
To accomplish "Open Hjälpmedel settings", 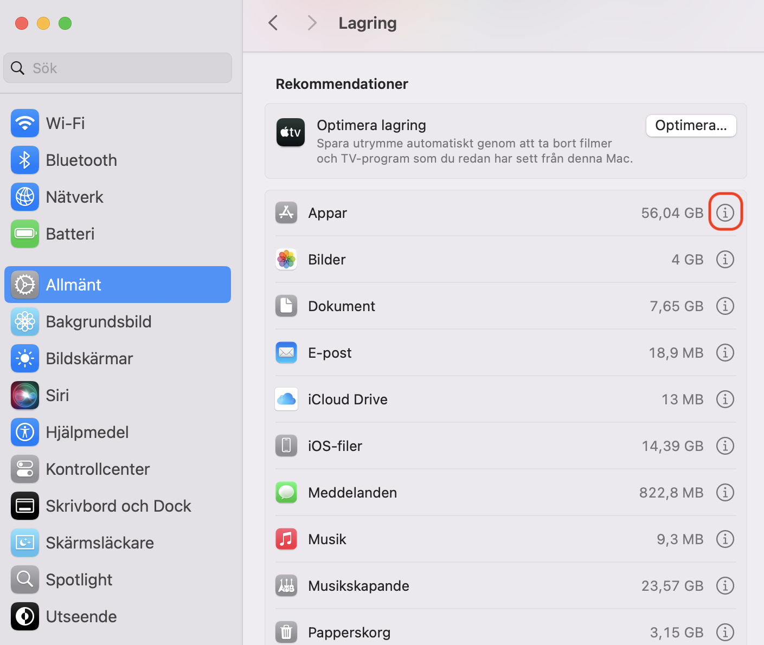I will (x=118, y=432).
